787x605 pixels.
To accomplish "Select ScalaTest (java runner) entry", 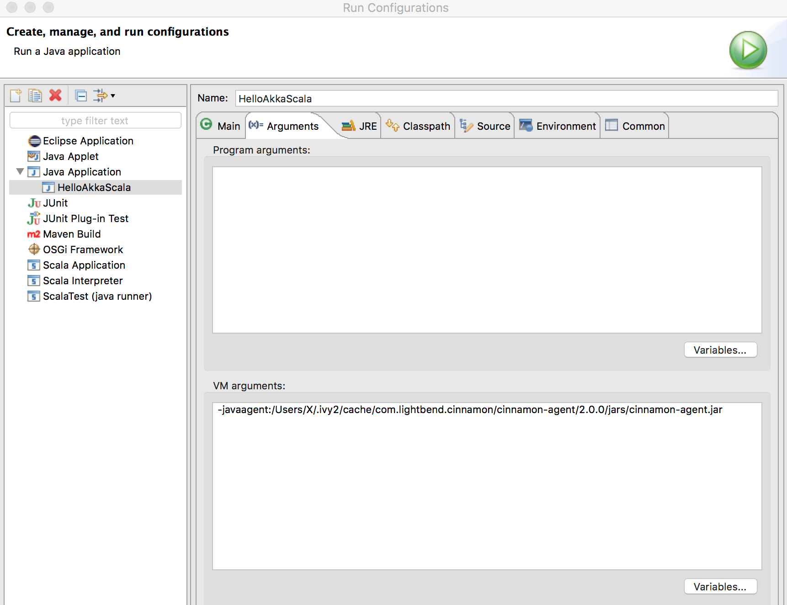I will (x=97, y=296).
